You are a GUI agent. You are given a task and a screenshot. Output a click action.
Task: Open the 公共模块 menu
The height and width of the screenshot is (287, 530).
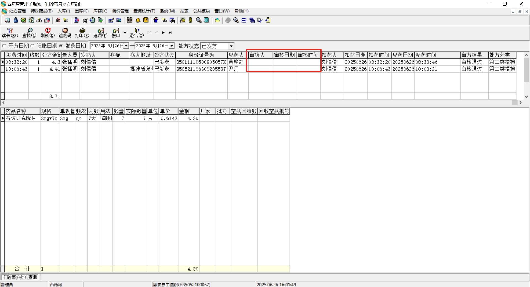(202, 11)
